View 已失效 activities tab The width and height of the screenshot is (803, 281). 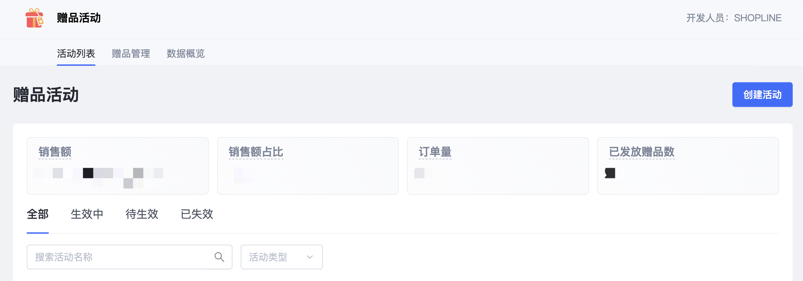(x=197, y=214)
